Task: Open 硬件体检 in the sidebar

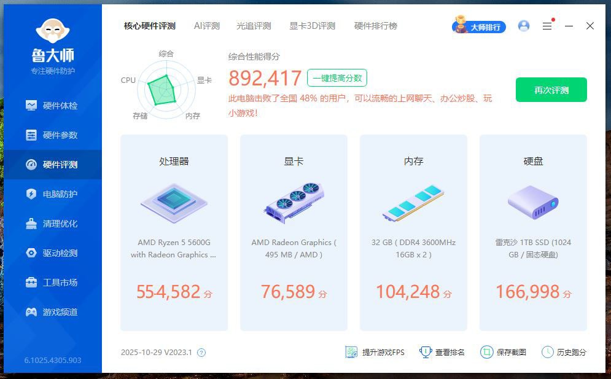Action: click(53, 106)
